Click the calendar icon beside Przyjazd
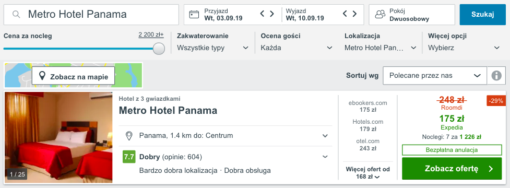The height and width of the screenshot is (188, 510). pos(194,15)
